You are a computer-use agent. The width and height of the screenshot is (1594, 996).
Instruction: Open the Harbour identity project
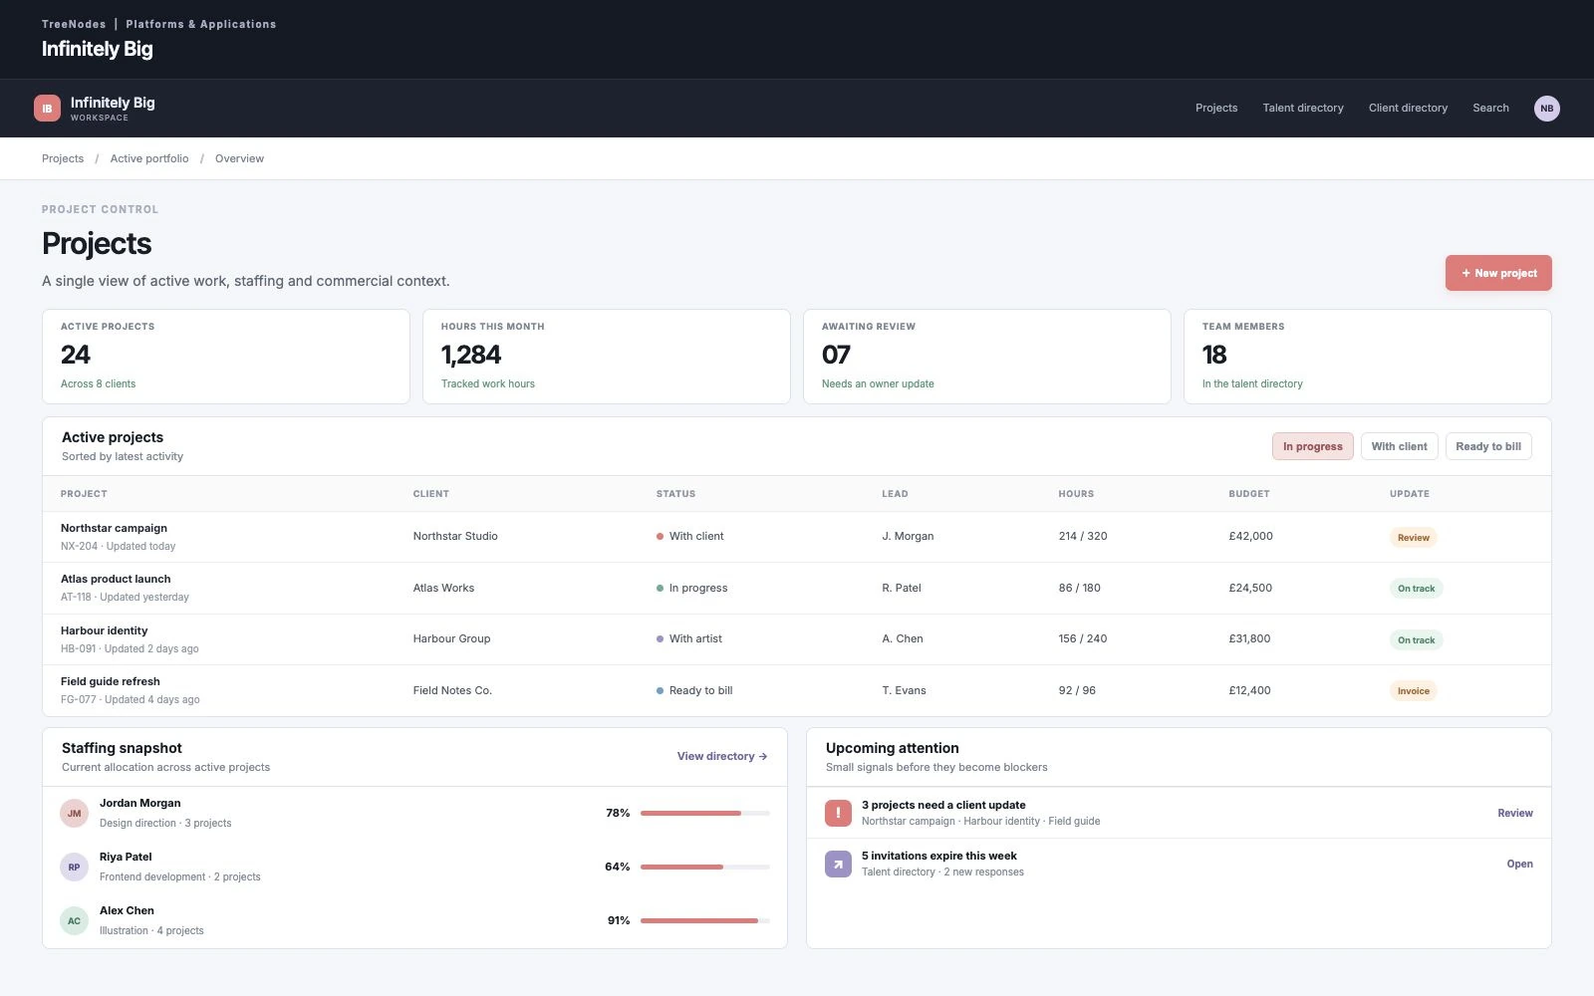[x=104, y=631]
